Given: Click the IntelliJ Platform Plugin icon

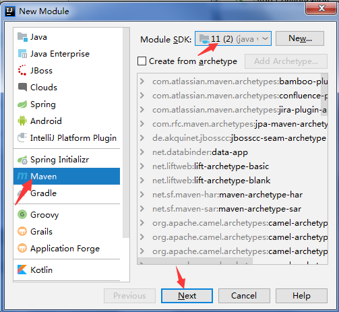Looking at the screenshot, I should (22, 137).
